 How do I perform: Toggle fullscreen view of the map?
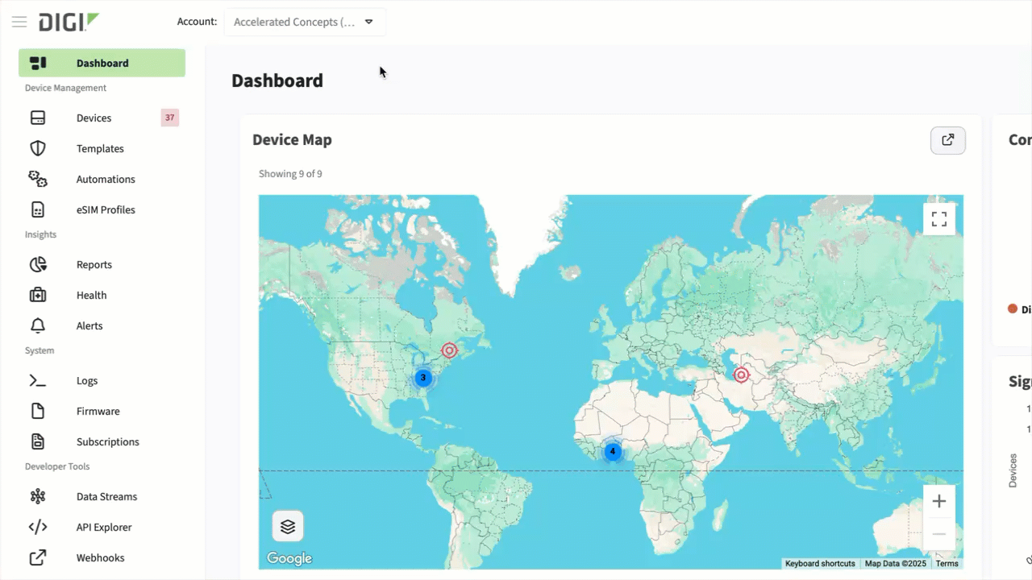pos(938,219)
